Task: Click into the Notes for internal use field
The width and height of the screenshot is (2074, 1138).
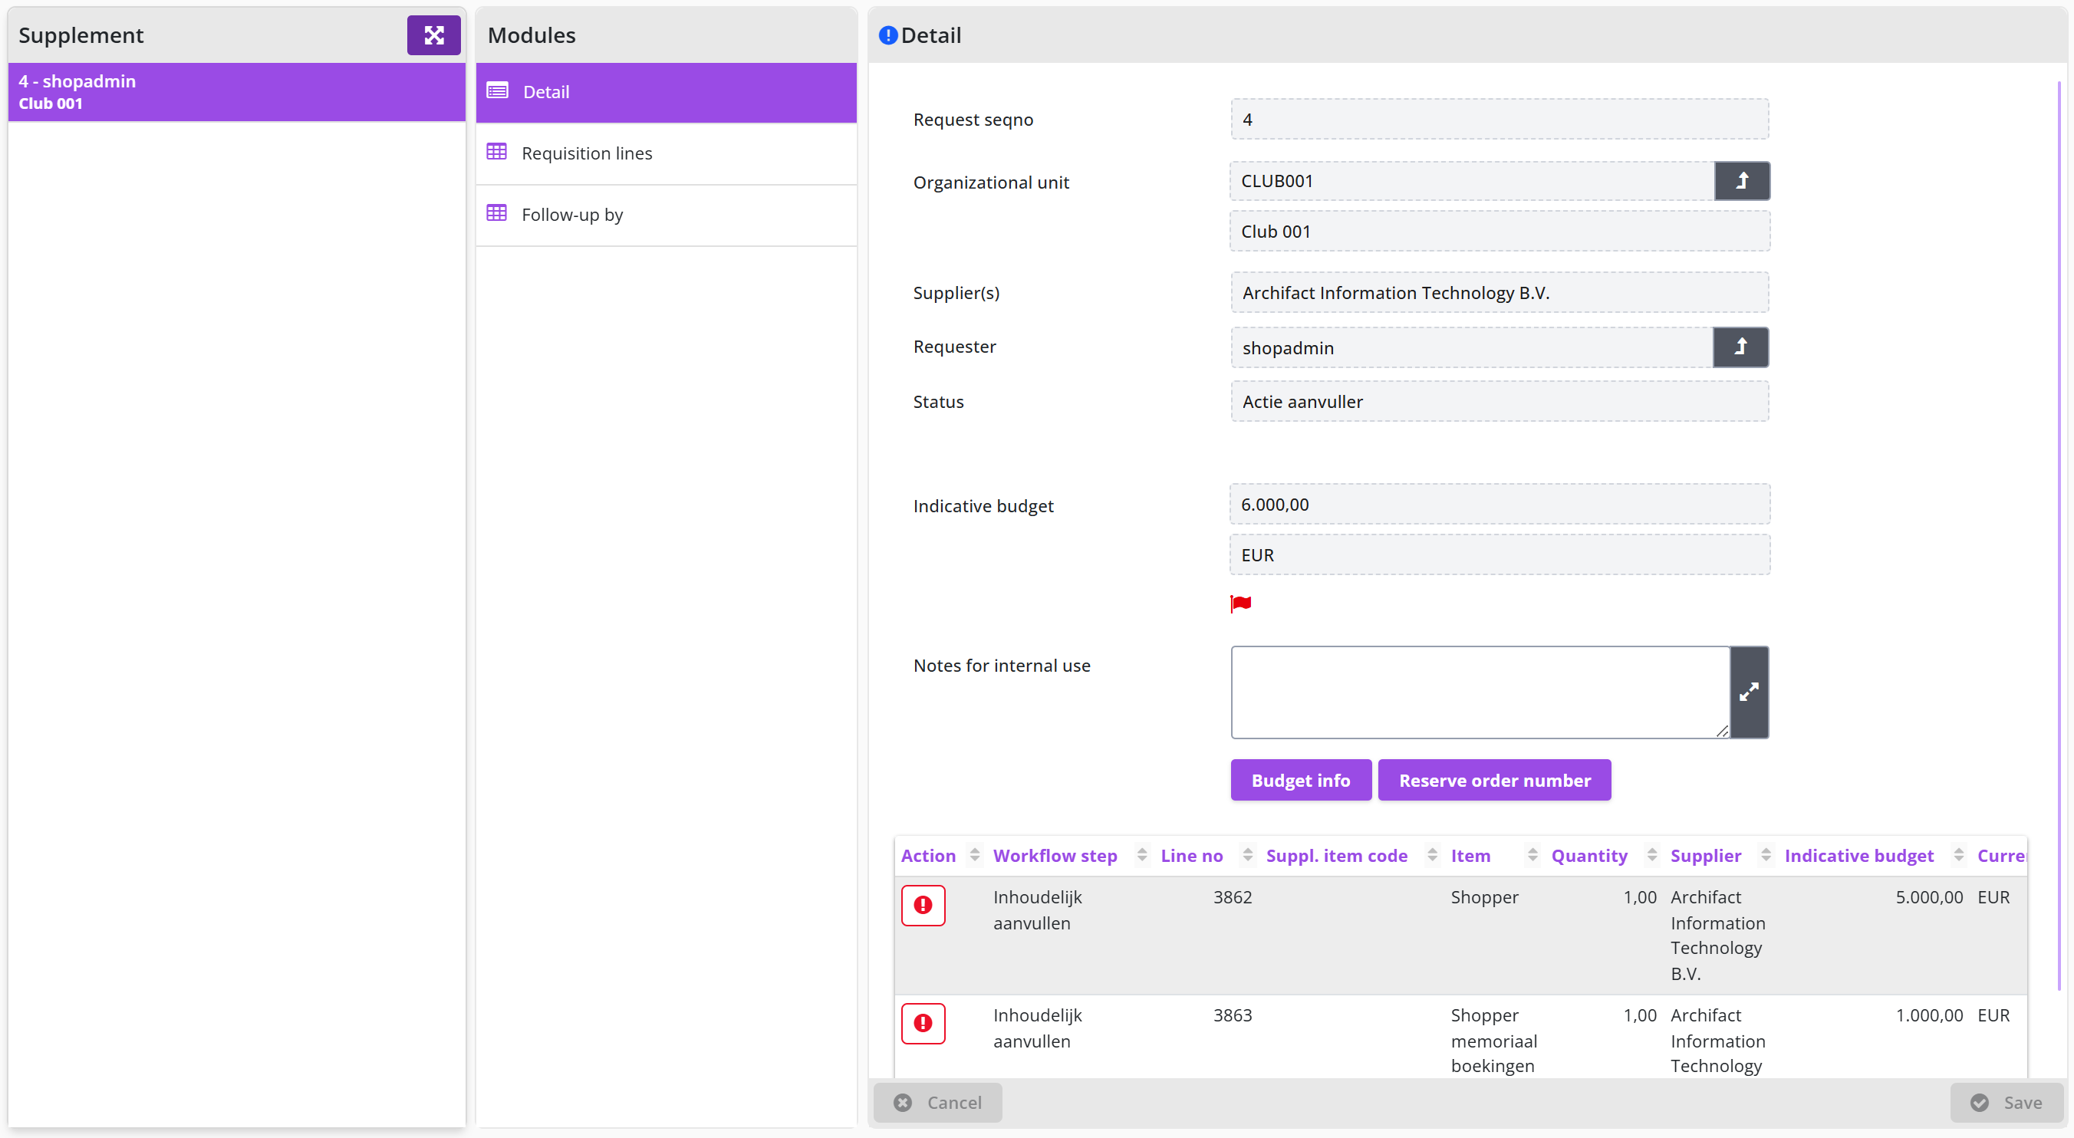Action: (1480, 692)
